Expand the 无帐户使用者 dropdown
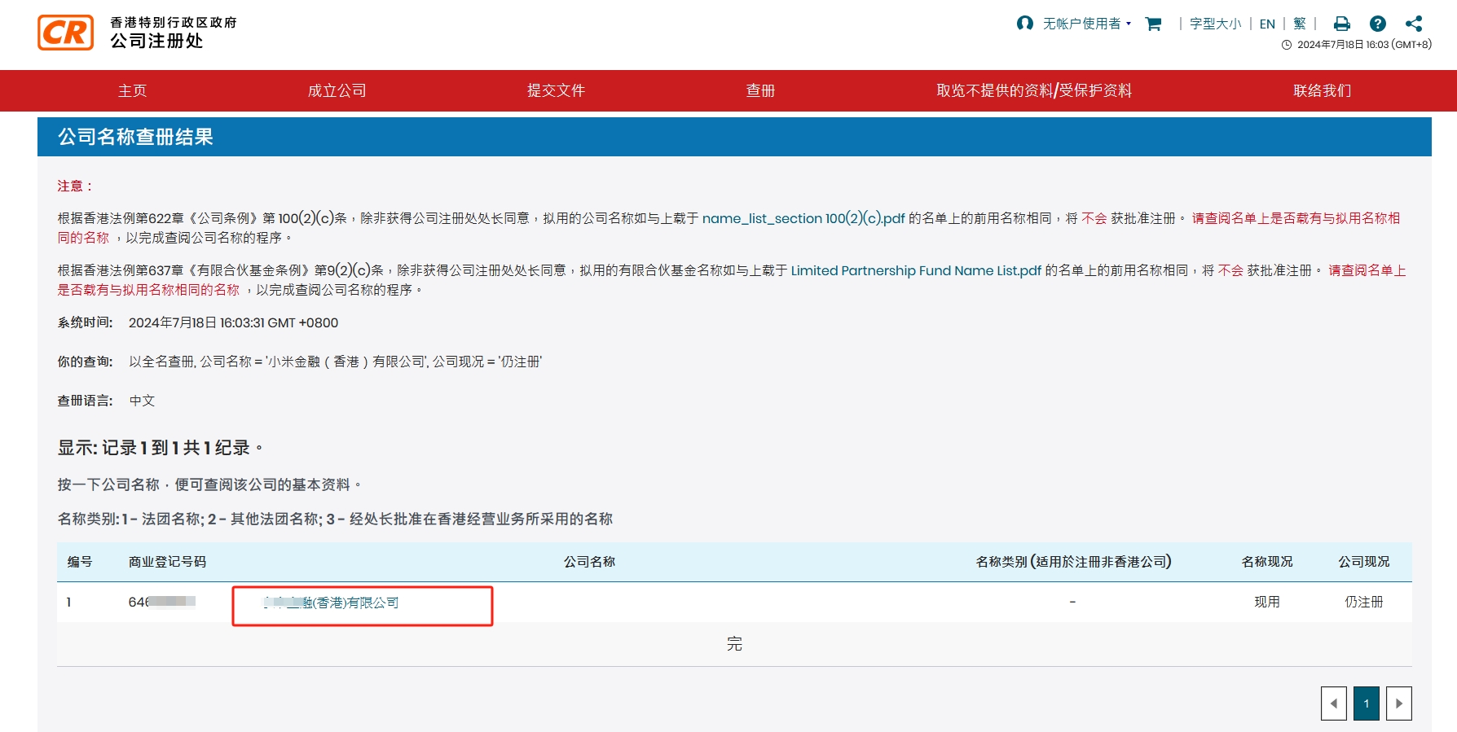1457x732 pixels. tap(1087, 24)
